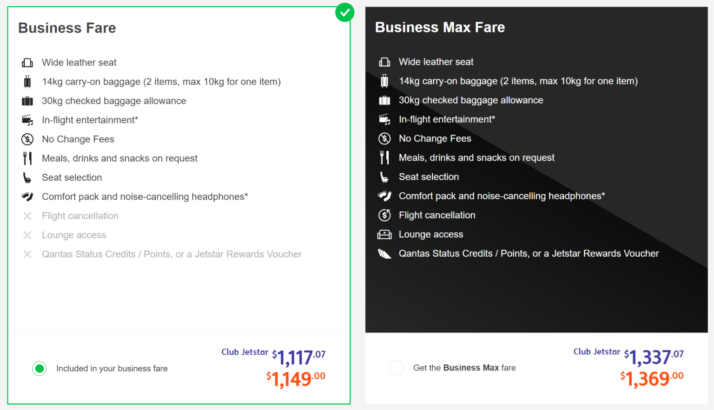The width and height of the screenshot is (714, 410).
Task: Click the comfort pack headphones icon
Action: click(x=27, y=196)
